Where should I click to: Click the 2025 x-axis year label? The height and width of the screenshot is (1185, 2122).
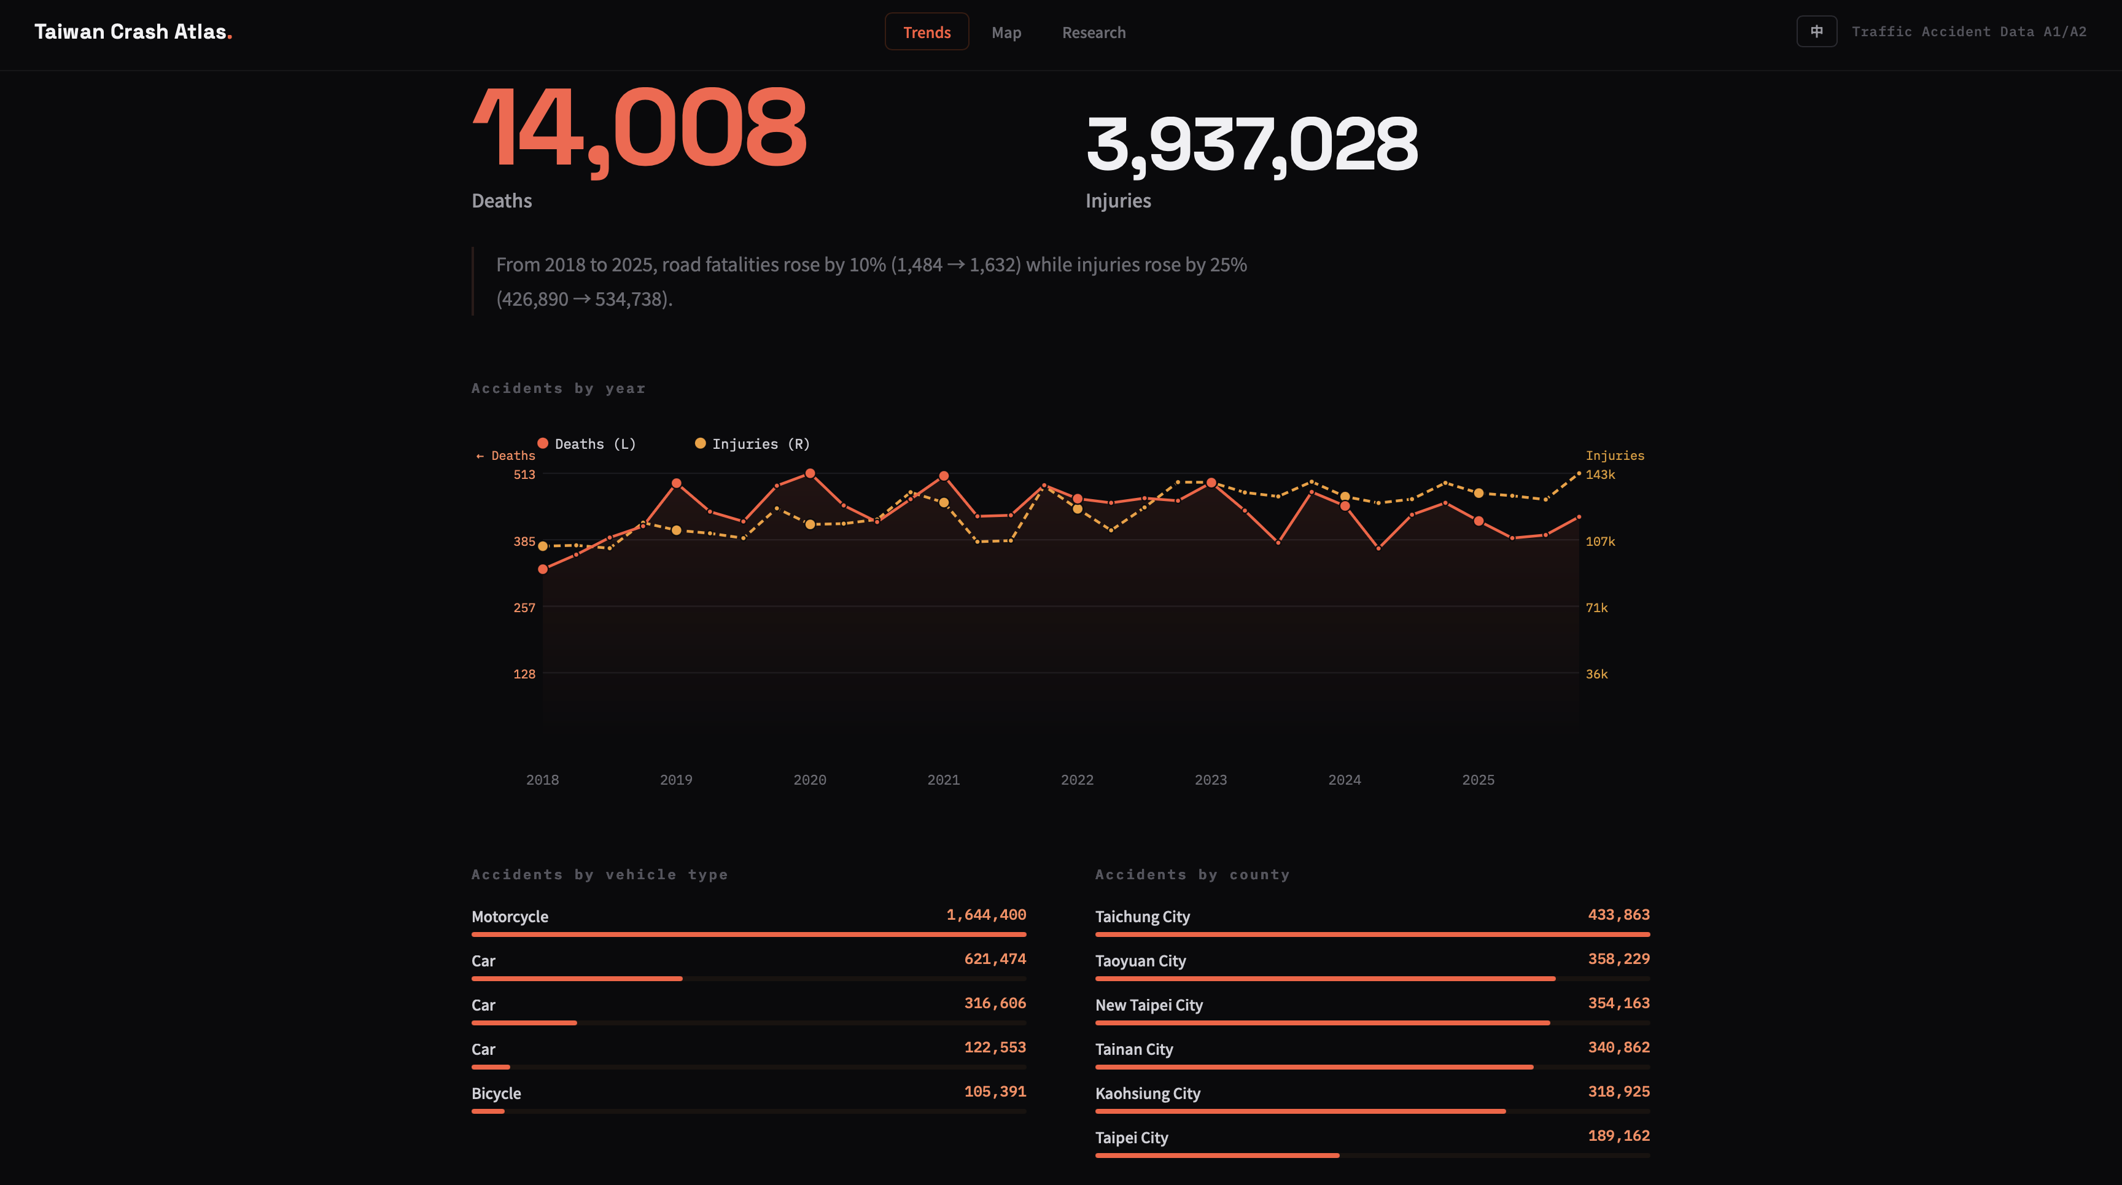(x=1478, y=779)
